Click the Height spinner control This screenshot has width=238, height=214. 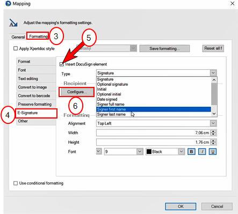pyautogui.click(x=213, y=142)
